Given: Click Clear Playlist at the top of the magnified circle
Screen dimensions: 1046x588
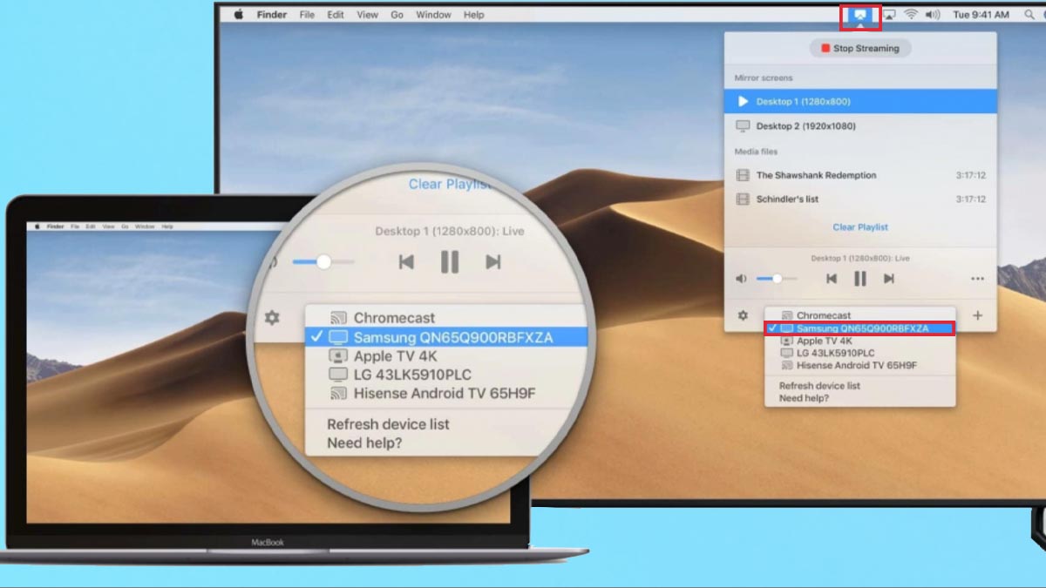Looking at the screenshot, I should pos(451,184).
